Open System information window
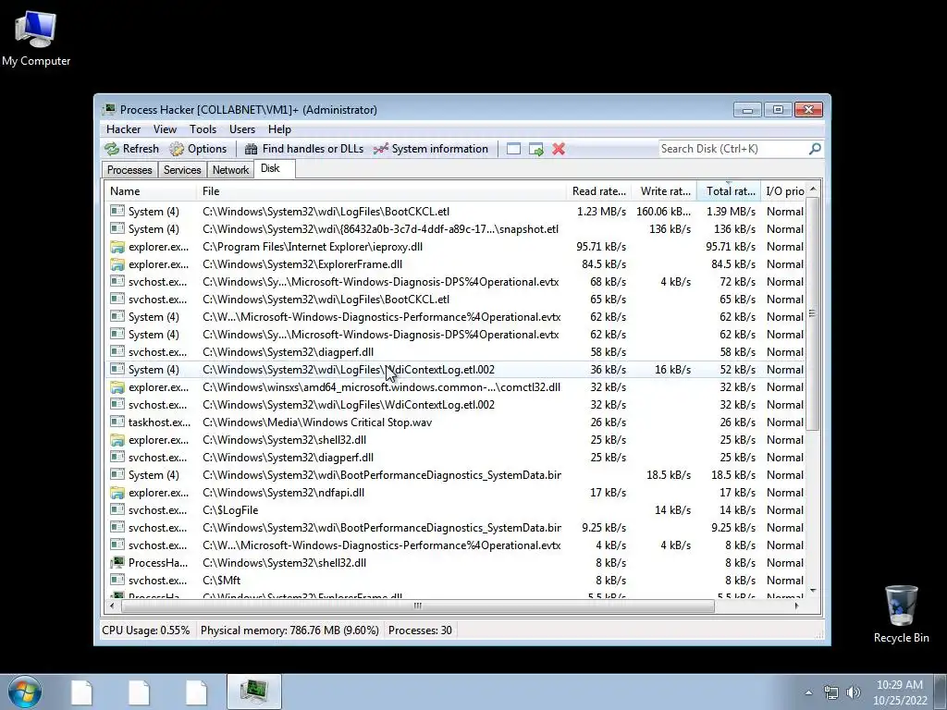The image size is (947, 710). [x=431, y=149]
